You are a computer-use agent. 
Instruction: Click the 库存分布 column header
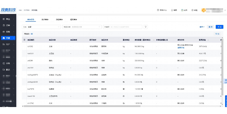click(x=181, y=40)
